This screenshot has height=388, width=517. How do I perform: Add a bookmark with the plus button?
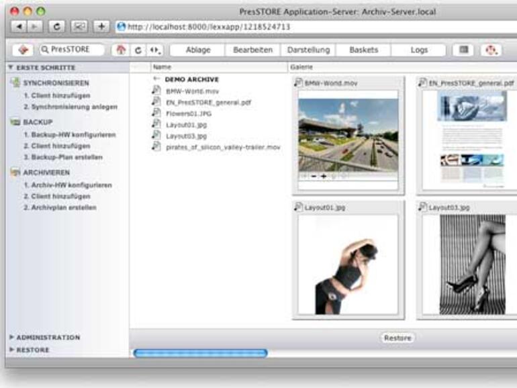pyautogui.click(x=101, y=26)
